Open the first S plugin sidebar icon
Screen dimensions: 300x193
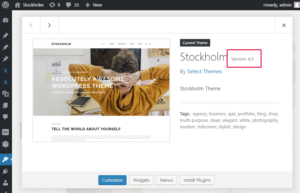click(x=5, y=70)
